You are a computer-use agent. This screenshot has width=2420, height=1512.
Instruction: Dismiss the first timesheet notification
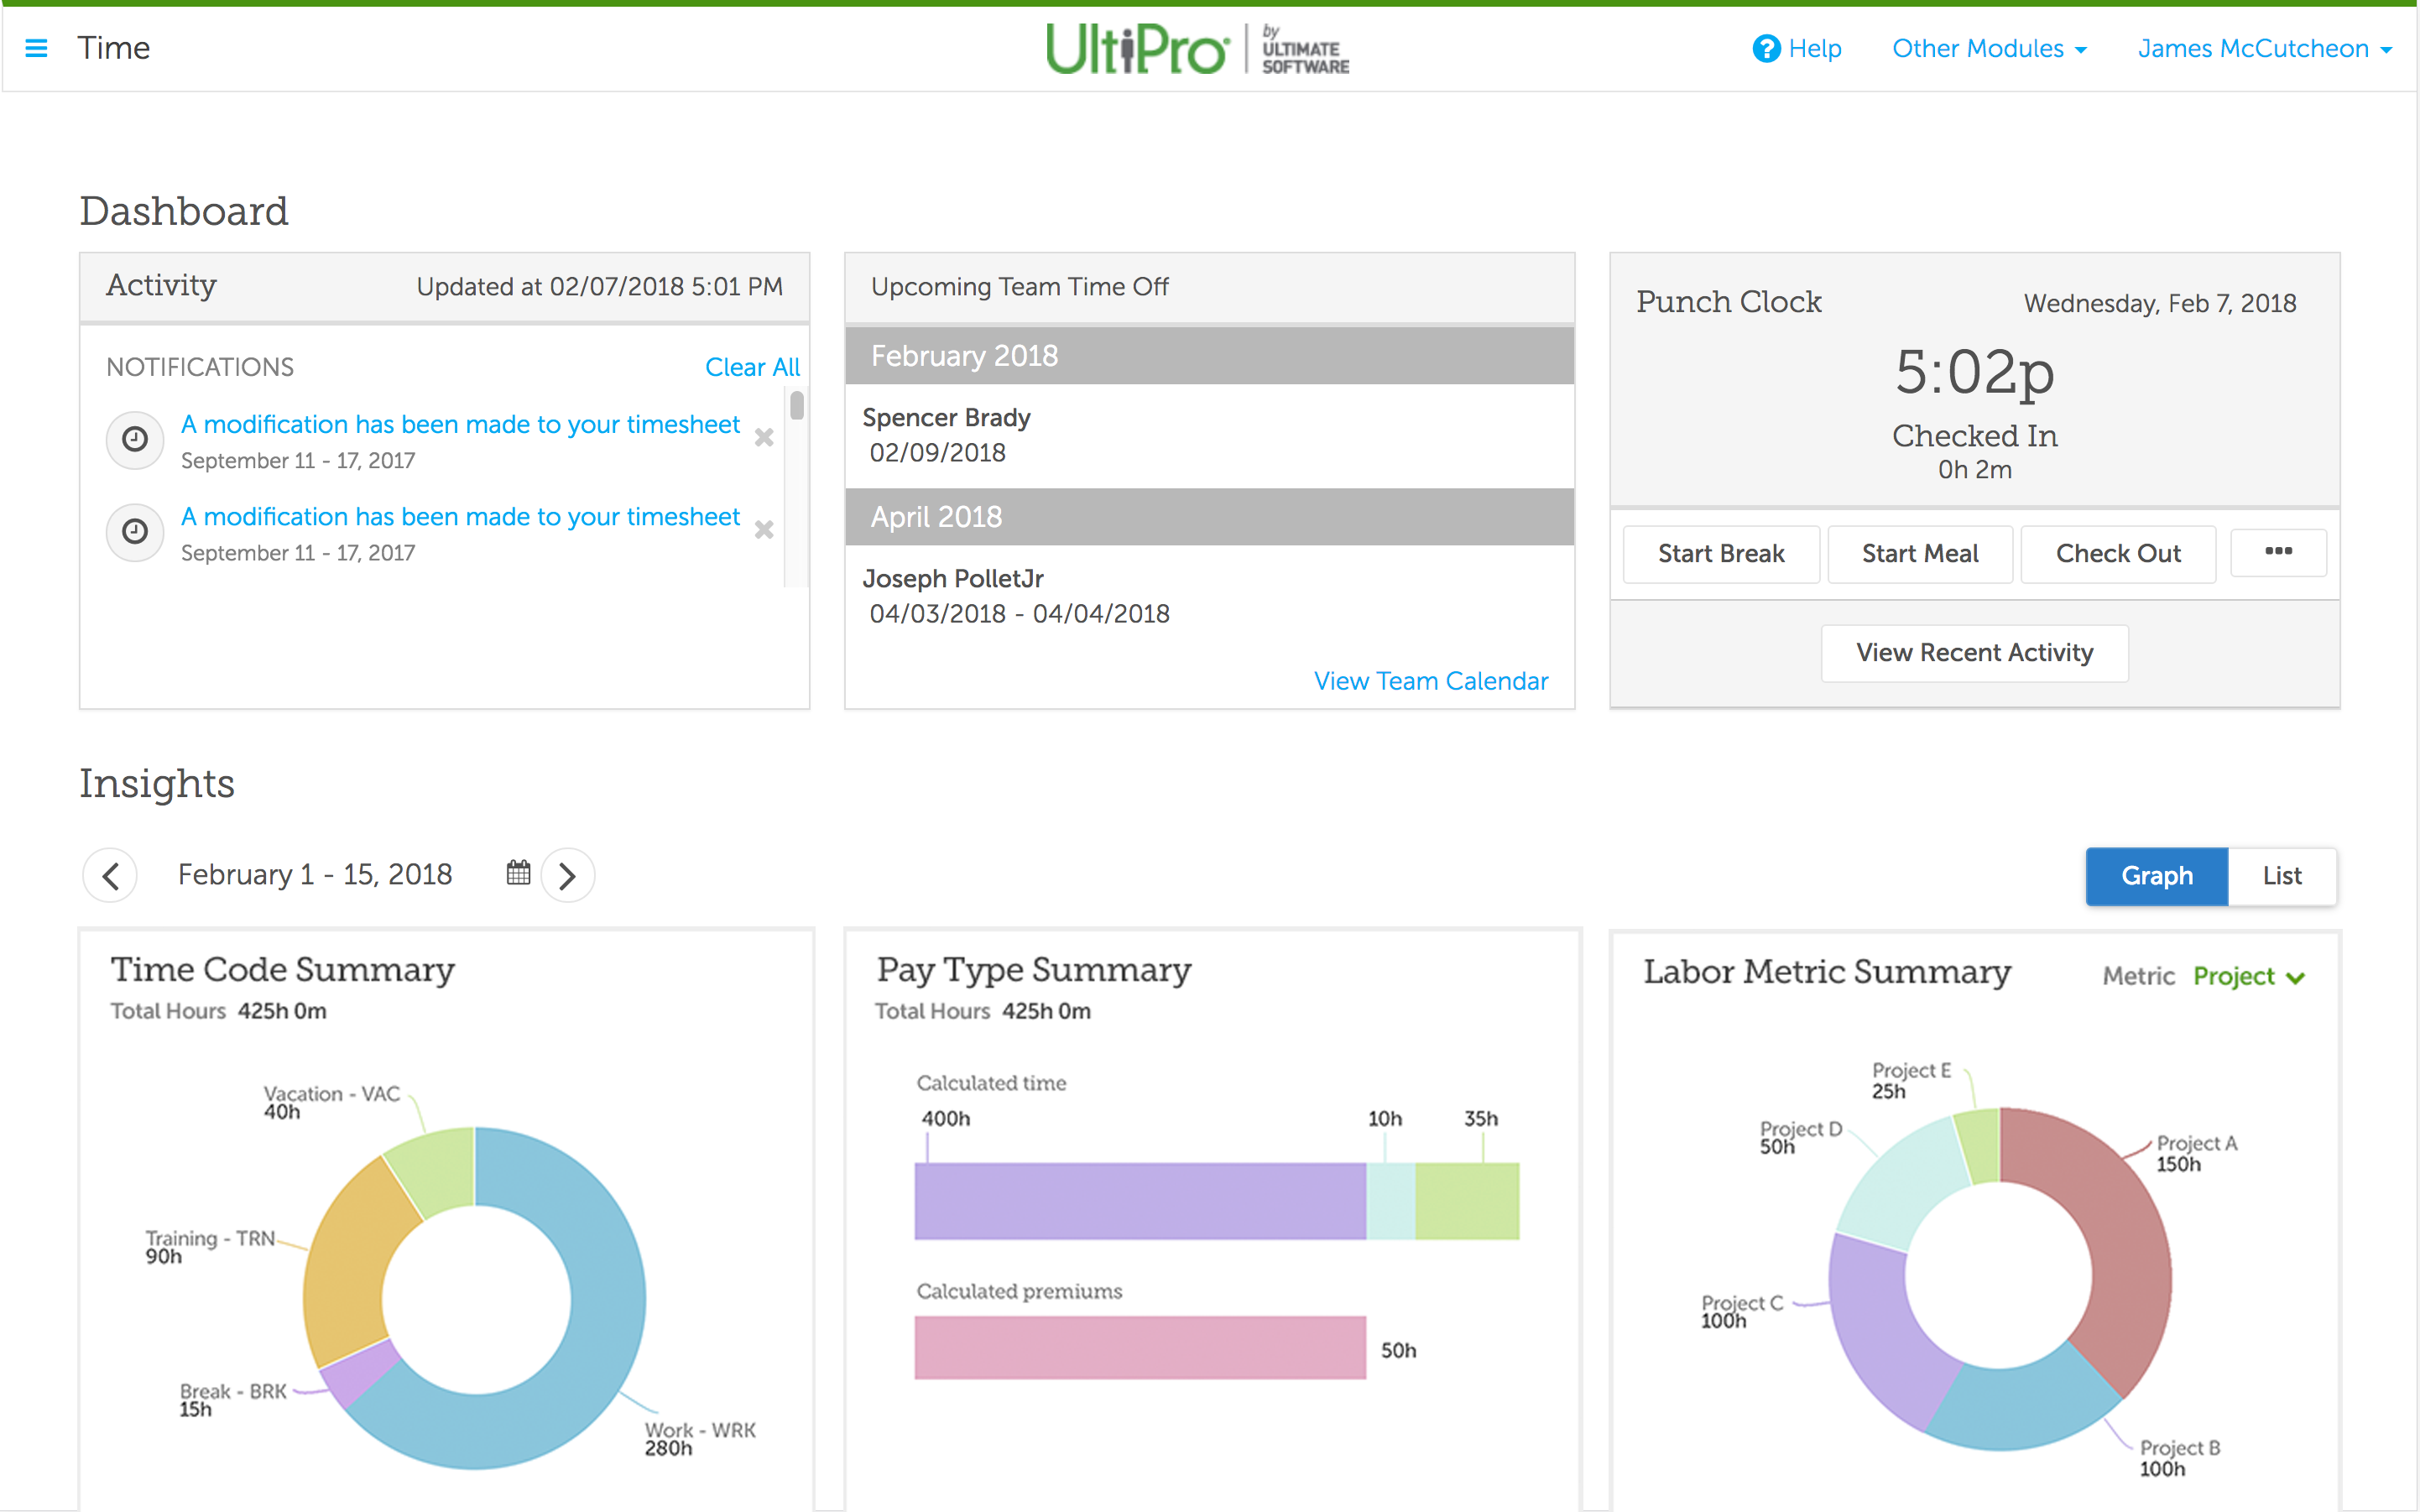pos(764,438)
